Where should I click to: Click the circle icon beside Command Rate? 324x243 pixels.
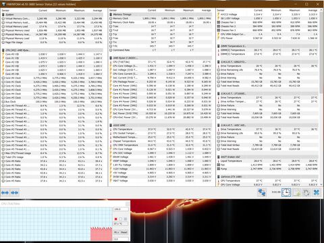pyautogui.click(x=111, y=50)
